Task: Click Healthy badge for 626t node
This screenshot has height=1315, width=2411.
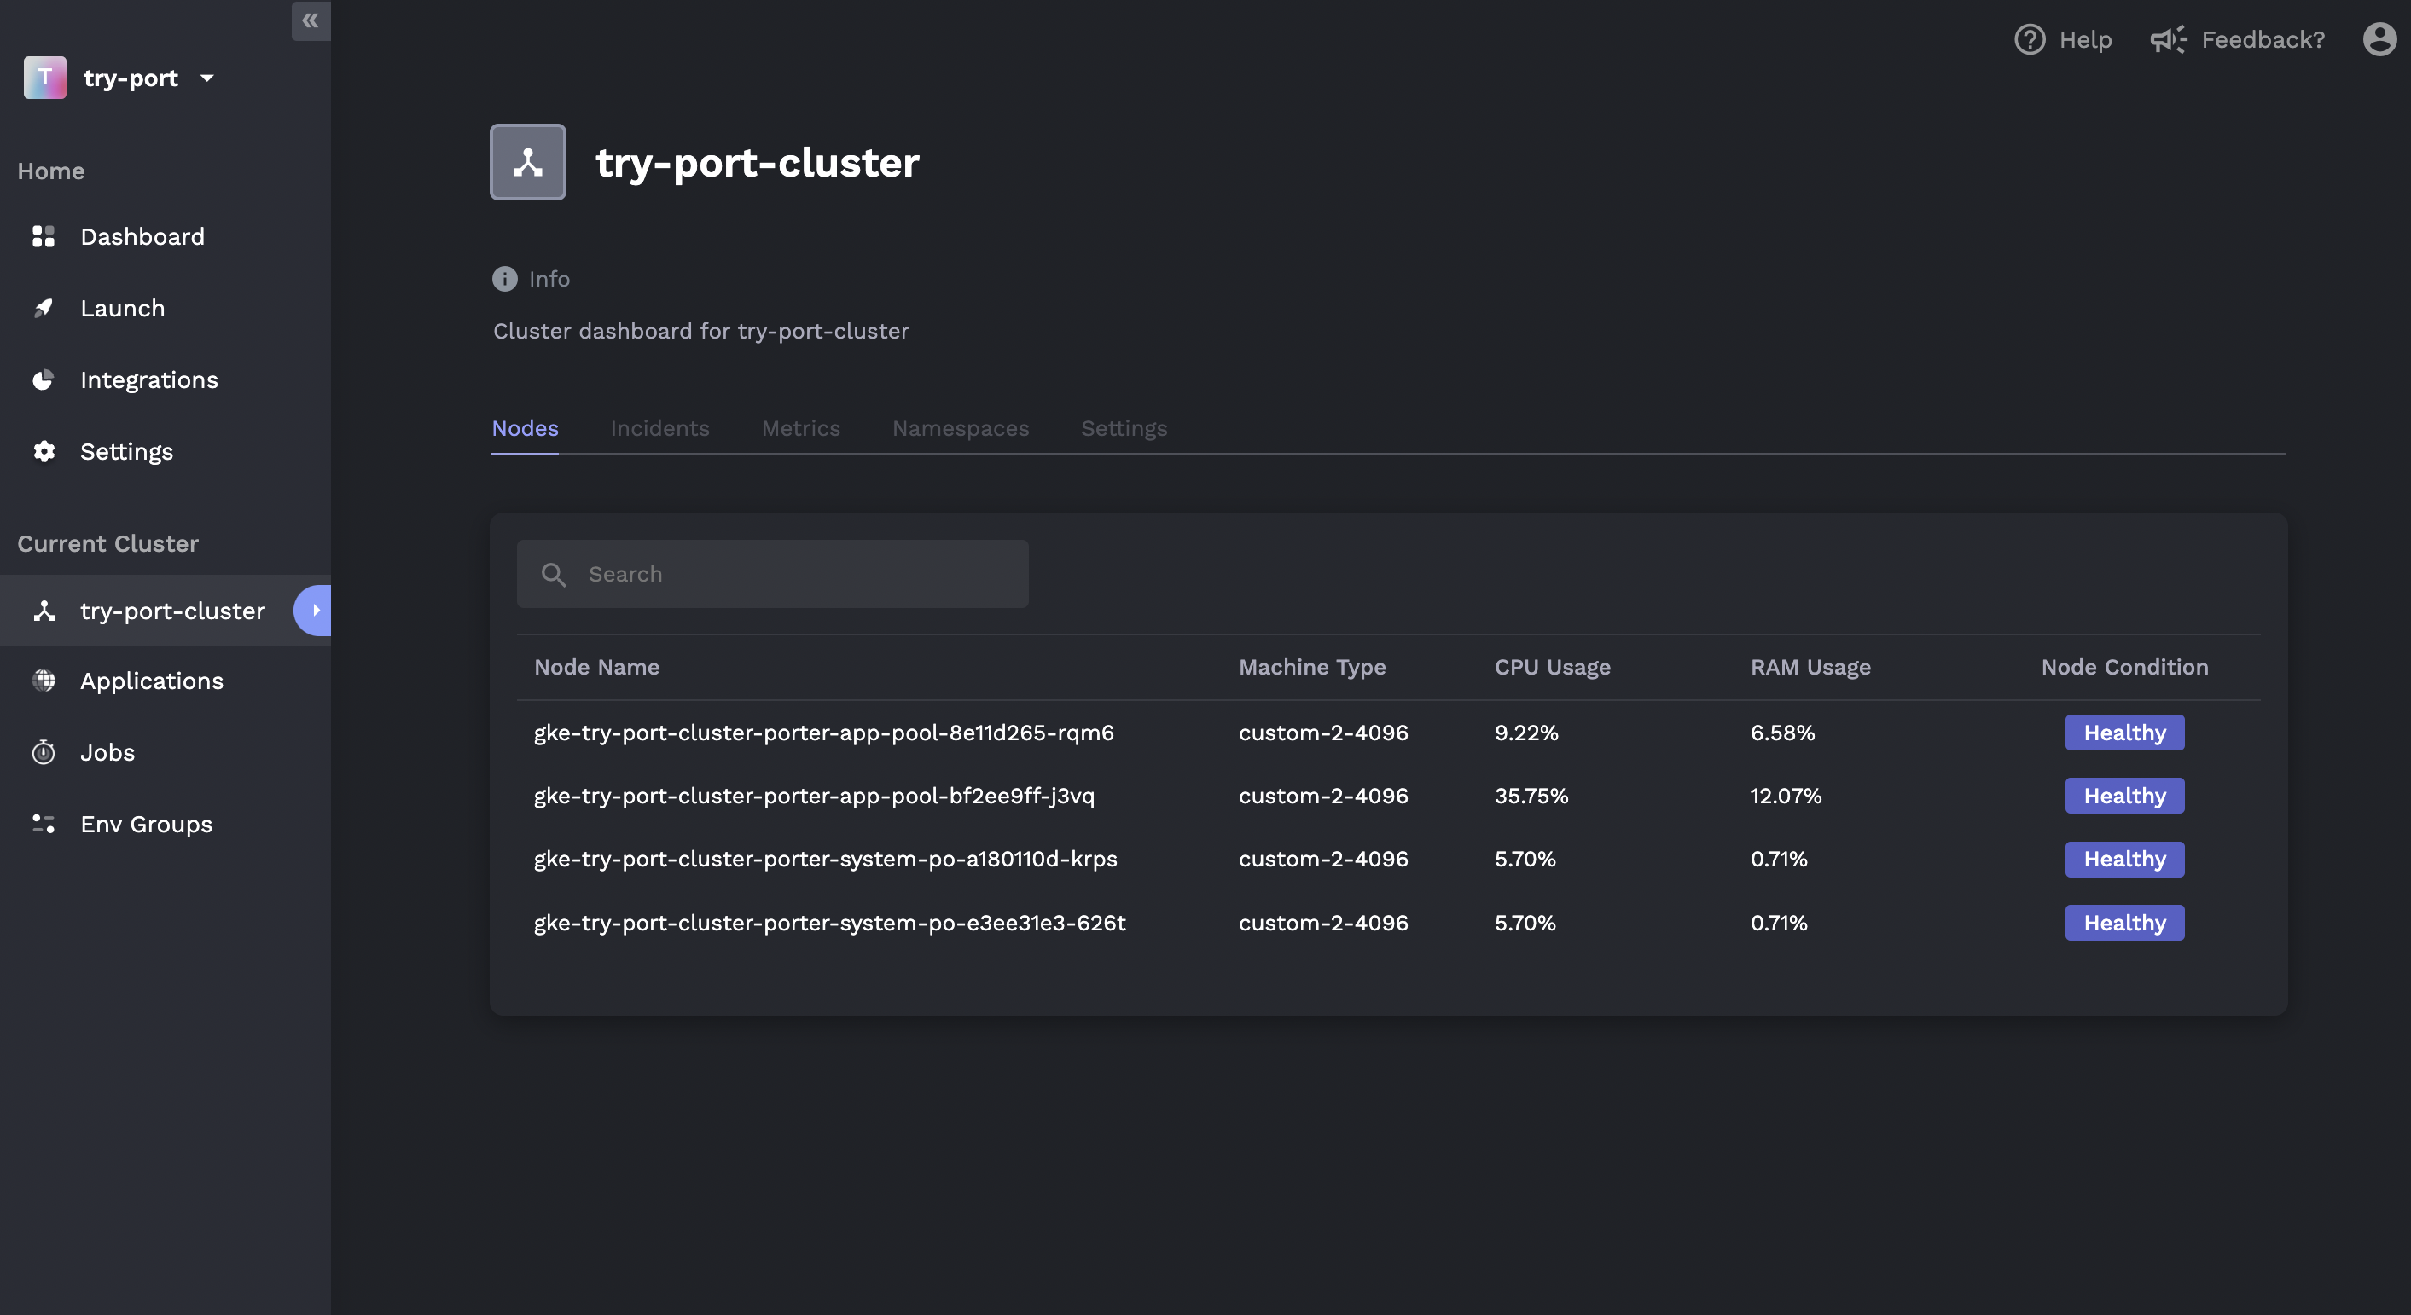Action: 2124,922
